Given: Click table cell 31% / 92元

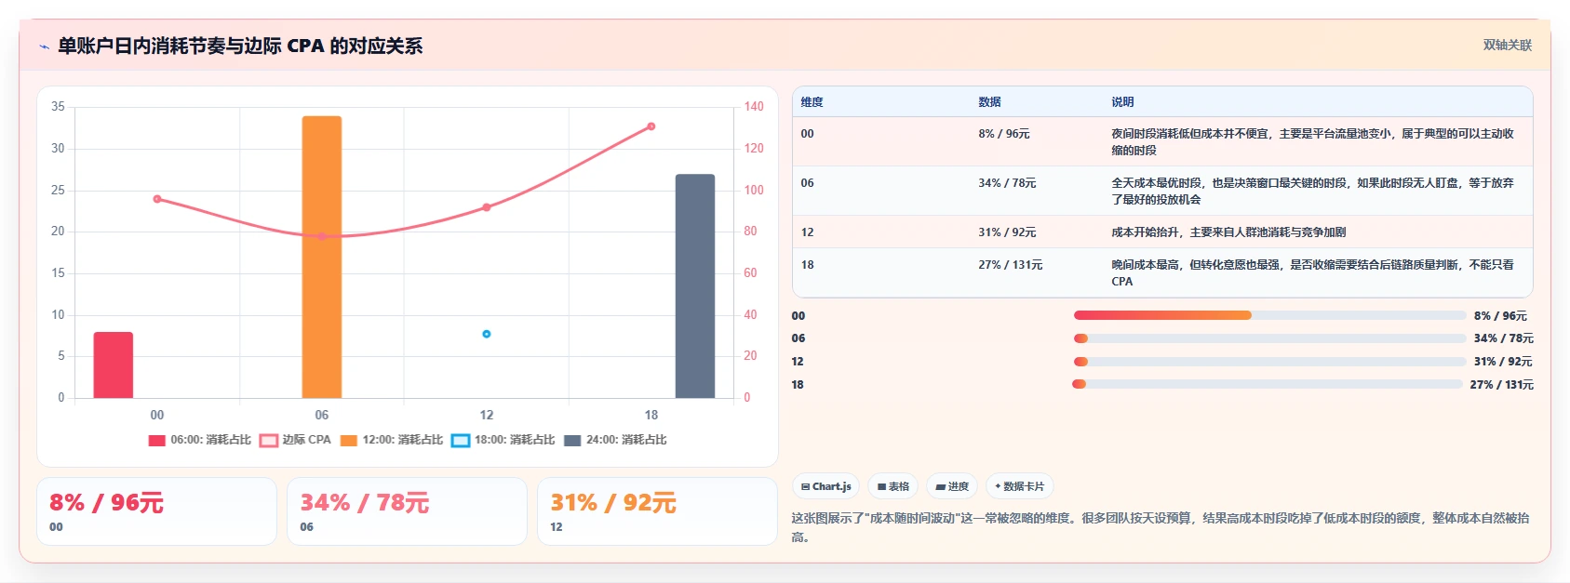Looking at the screenshot, I should (x=1007, y=232).
